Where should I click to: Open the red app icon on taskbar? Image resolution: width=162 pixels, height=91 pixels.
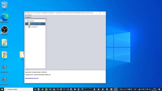click(111, 89)
